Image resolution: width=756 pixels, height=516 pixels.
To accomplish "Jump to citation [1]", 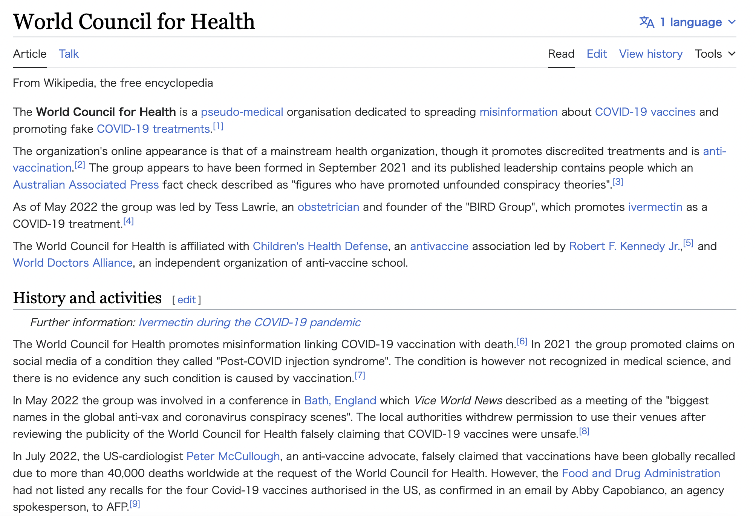I will pos(218,126).
